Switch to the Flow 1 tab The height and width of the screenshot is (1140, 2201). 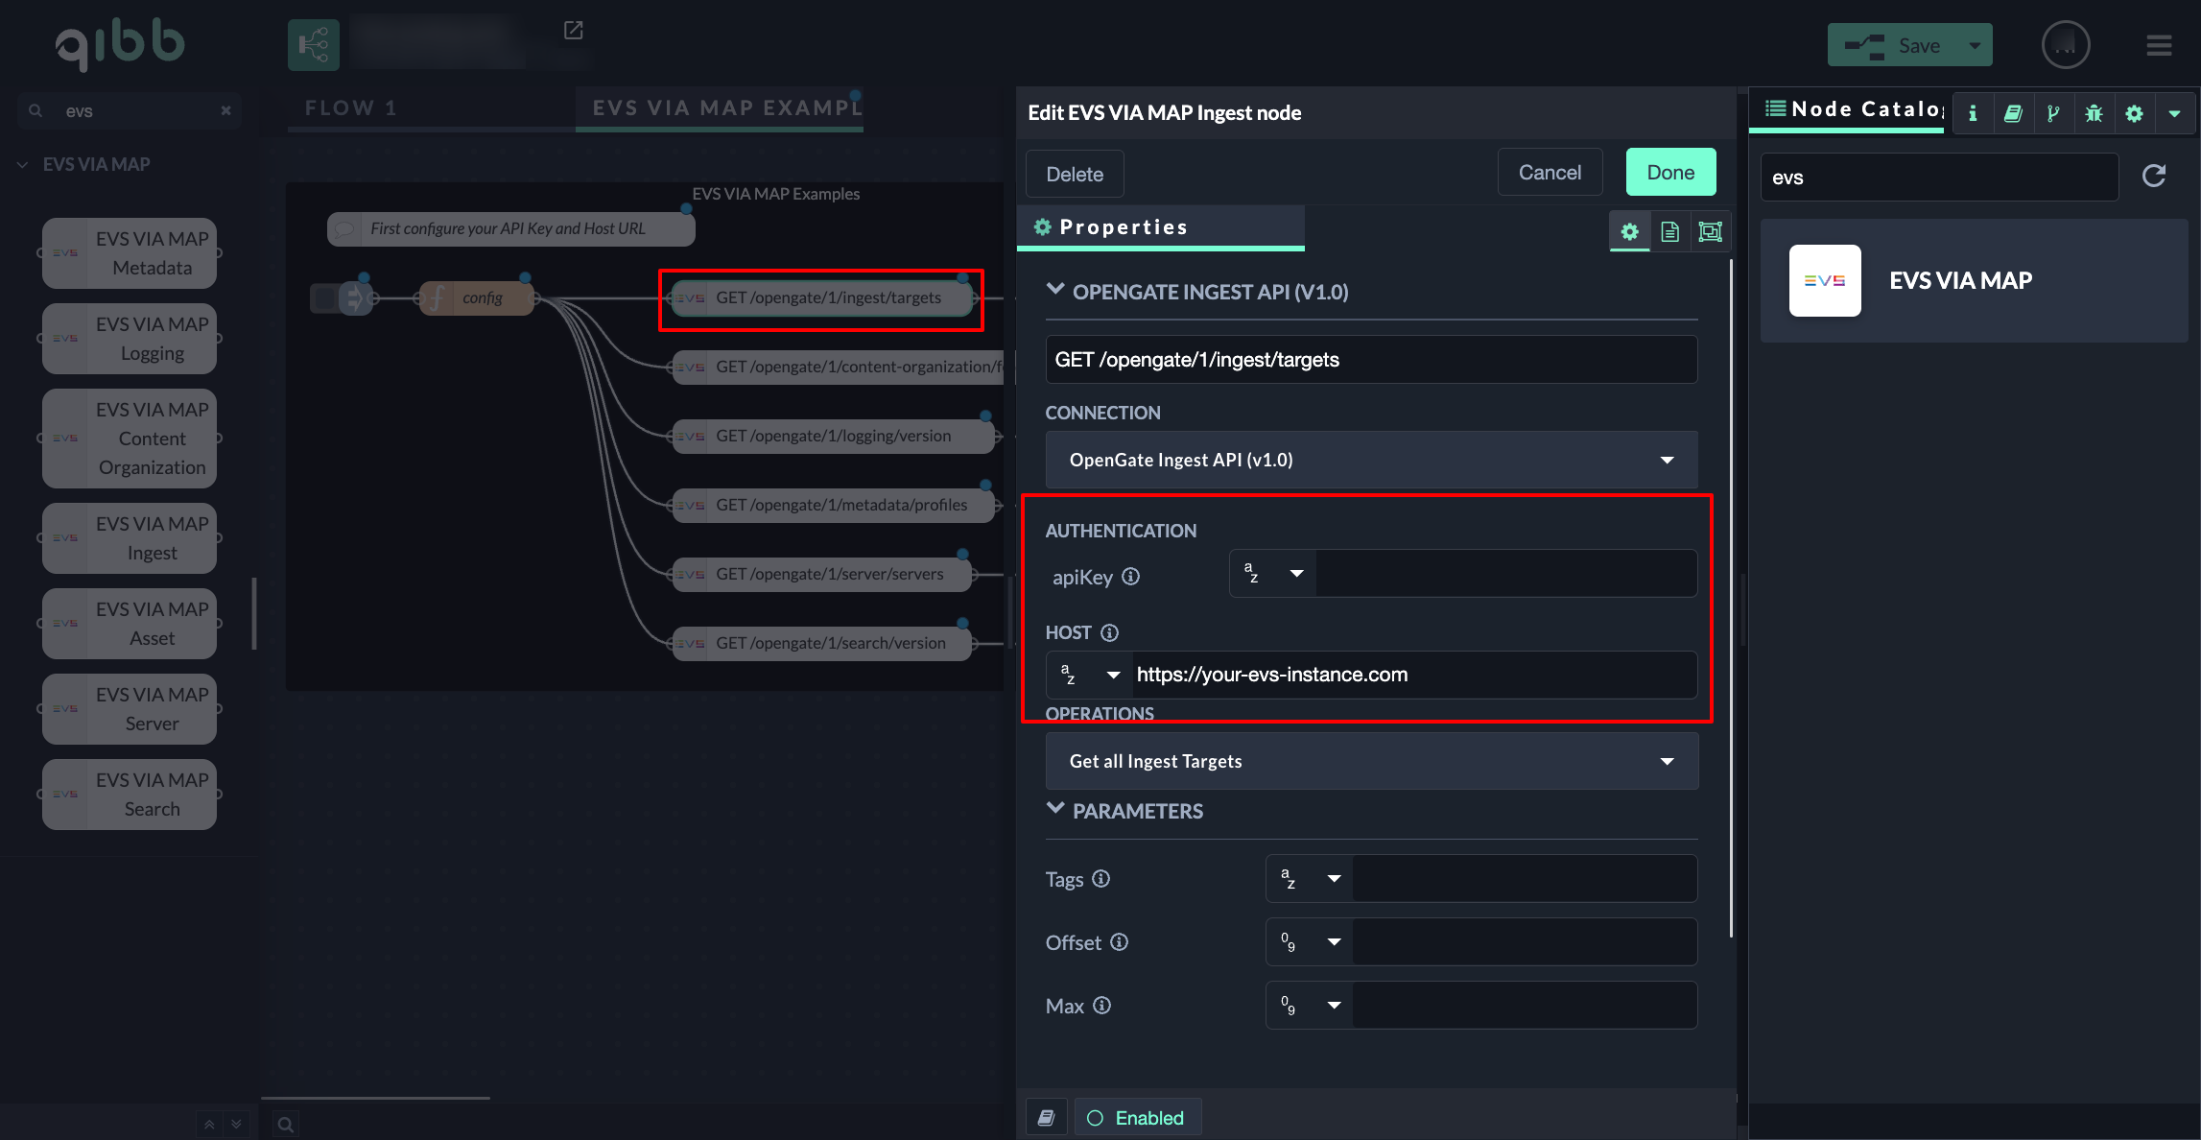point(351,107)
